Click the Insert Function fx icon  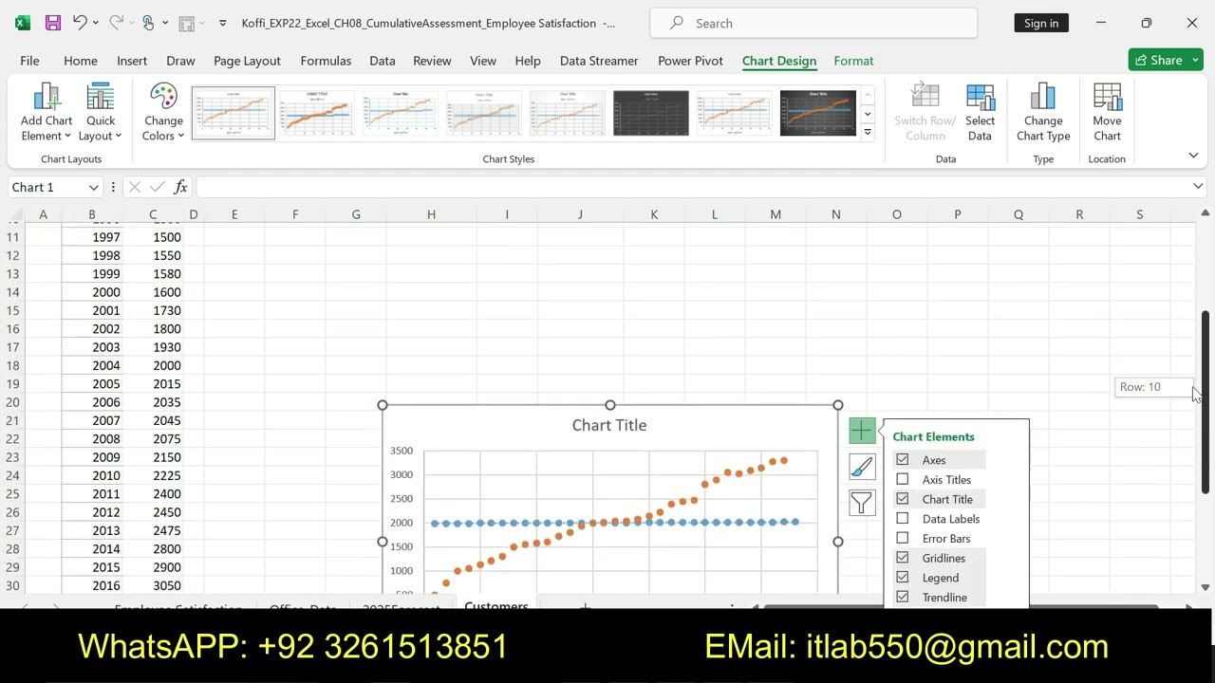180,187
